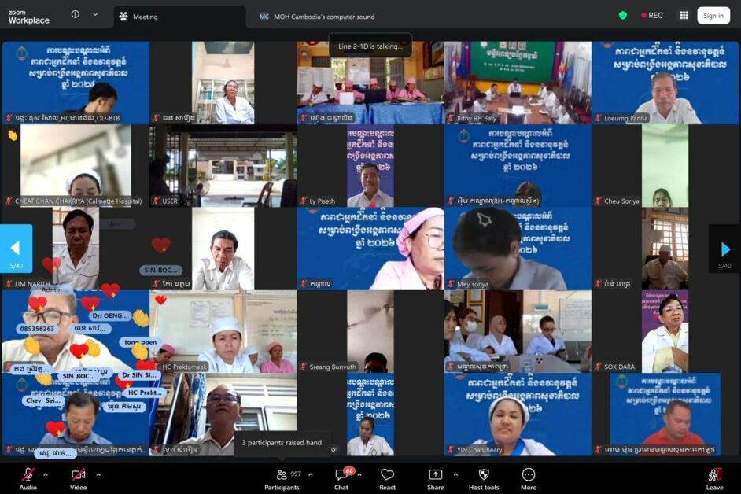This screenshot has height=494, width=741.
Task: Open the grid view layout icon
Action: tap(684, 15)
